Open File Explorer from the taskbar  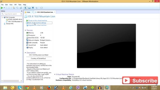click(x=5, y=88)
